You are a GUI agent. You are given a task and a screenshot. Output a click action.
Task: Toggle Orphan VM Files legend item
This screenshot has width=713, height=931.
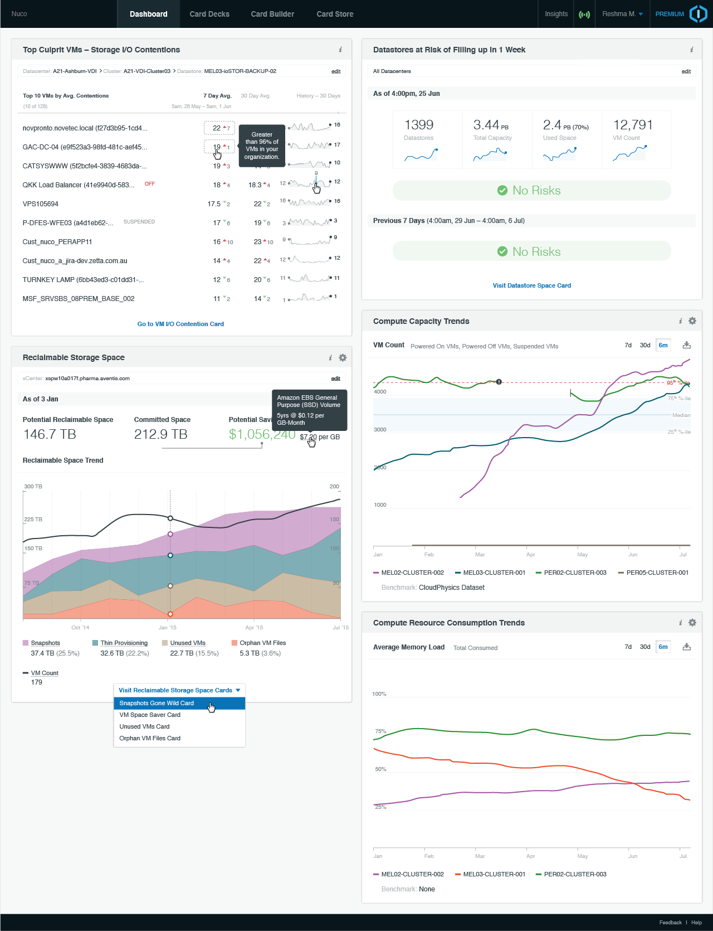[x=258, y=643]
